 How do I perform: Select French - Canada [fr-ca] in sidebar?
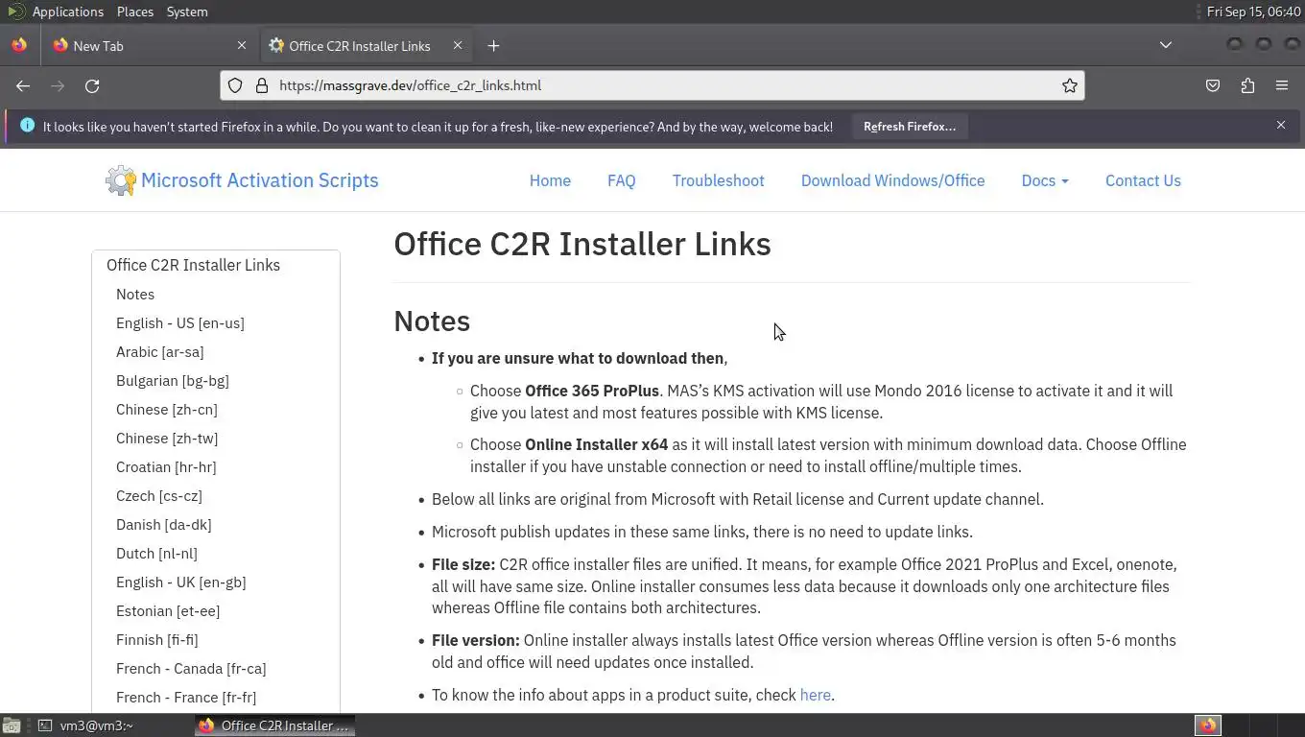(x=191, y=668)
